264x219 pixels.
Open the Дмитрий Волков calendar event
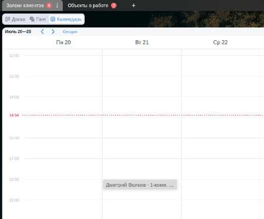click(x=140, y=185)
